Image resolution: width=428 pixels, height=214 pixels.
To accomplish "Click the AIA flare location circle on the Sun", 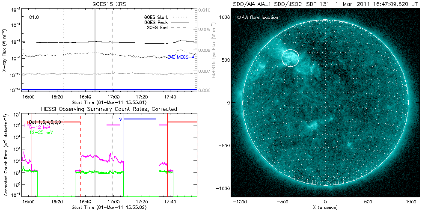I will pos(290,58).
